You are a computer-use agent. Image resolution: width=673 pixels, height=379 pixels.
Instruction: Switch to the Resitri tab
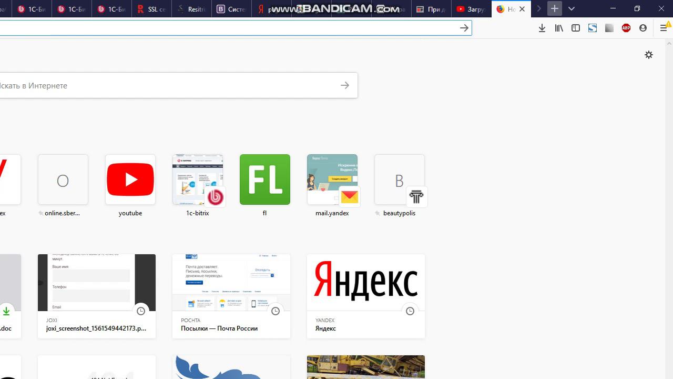[192, 9]
